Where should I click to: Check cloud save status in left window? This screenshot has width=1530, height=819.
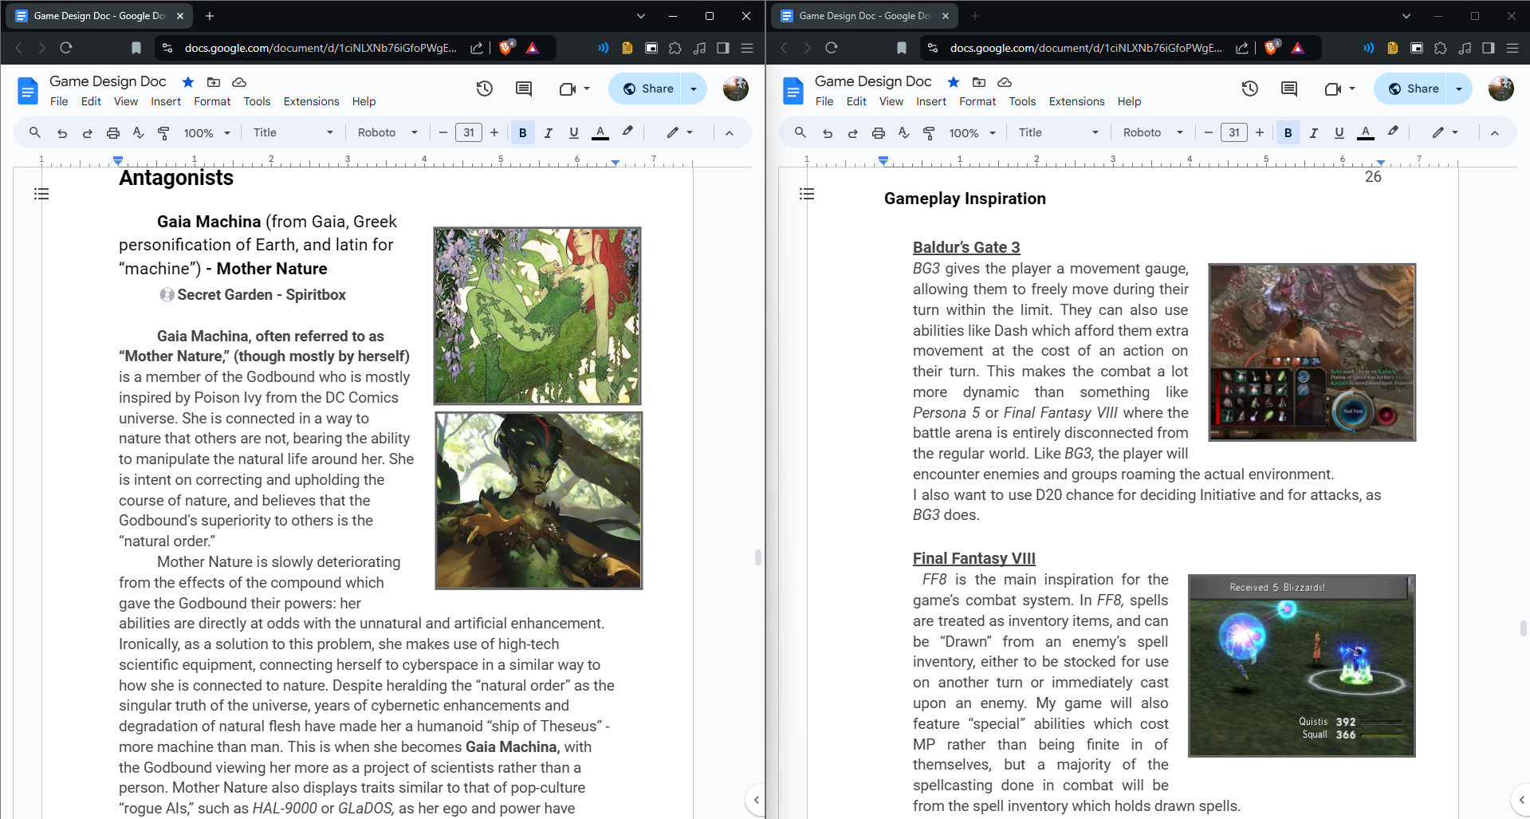click(x=238, y=81)
